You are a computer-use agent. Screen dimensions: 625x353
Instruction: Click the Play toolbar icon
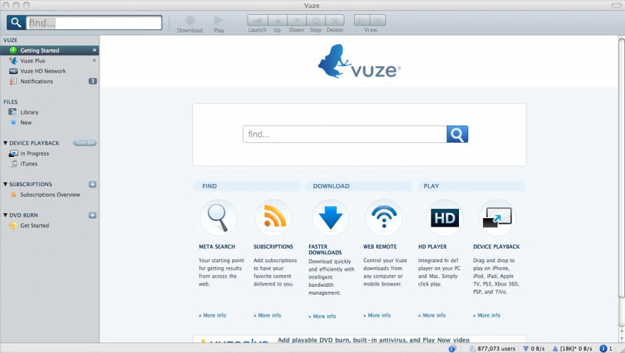(x=218, y=20)
